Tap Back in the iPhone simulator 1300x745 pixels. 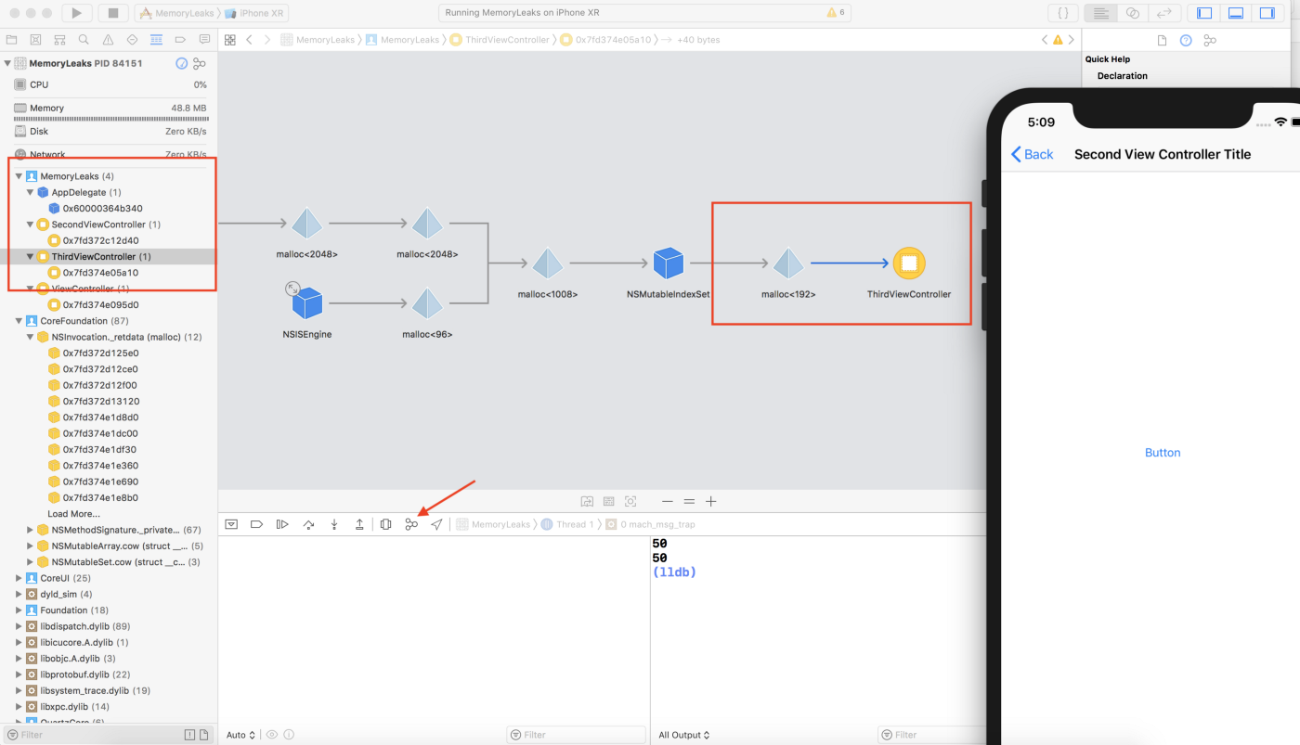click(1033, 154)
